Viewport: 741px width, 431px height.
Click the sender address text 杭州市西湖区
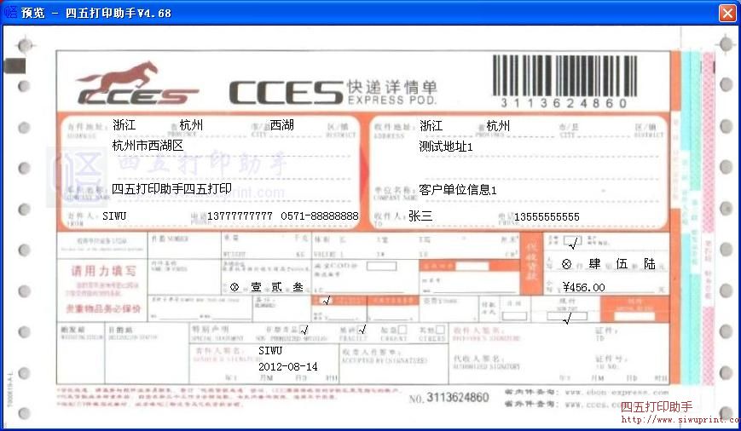pyautogui.click(x=148, y=146)
